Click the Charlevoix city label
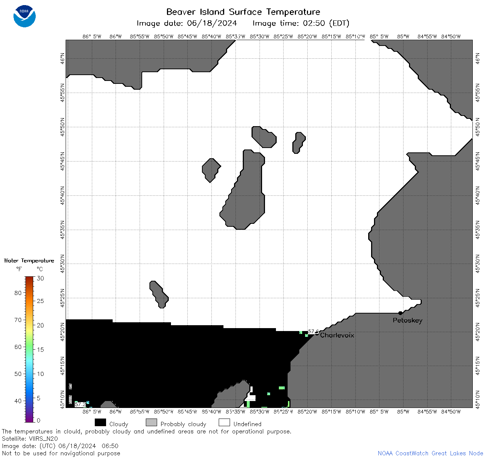The width and height of the screenshot is (487, 459). click(337, 335)
